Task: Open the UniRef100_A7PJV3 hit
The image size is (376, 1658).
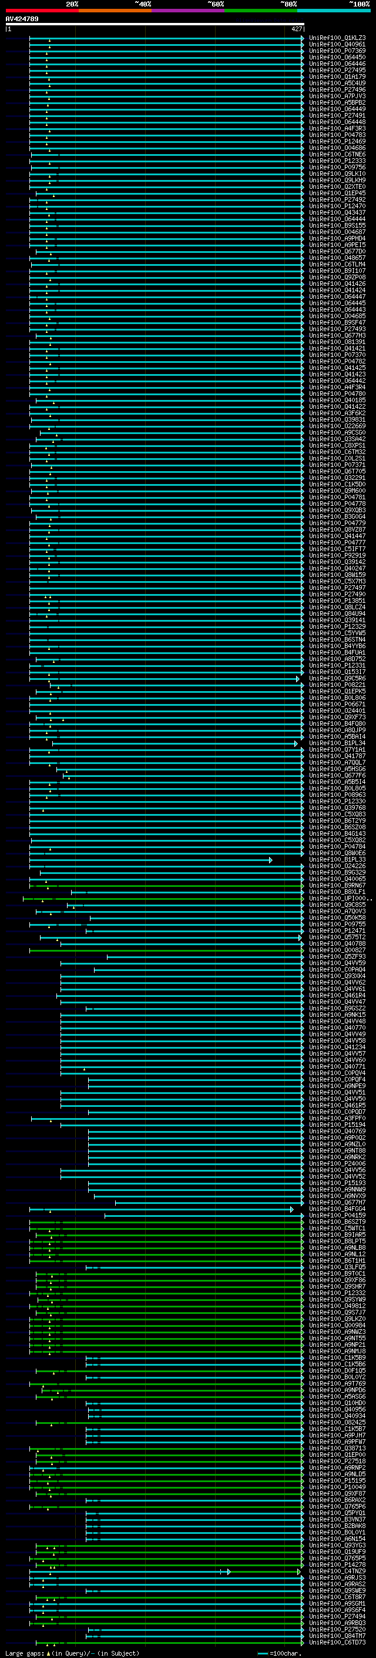Action: 337,96
